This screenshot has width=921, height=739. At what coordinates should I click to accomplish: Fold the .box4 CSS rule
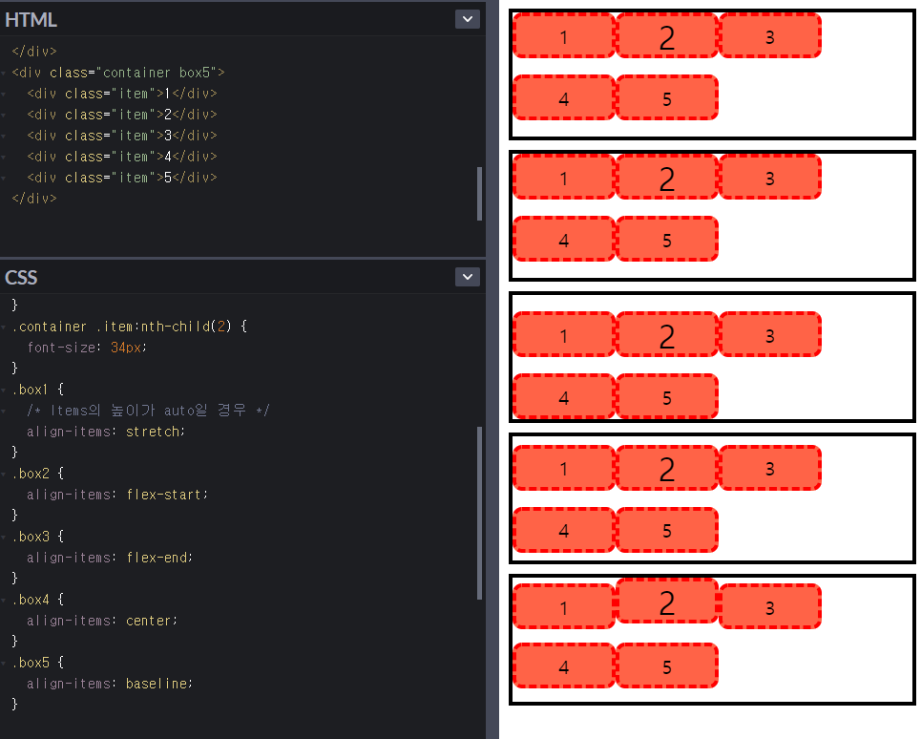click(4, 601)
